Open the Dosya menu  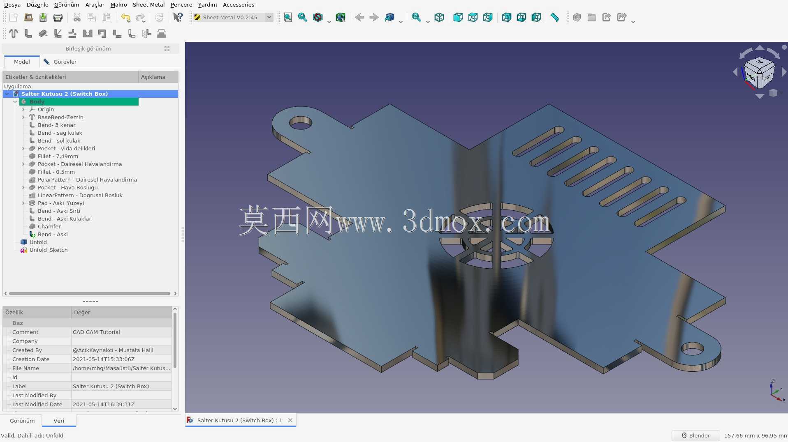(x=12, y=5)
